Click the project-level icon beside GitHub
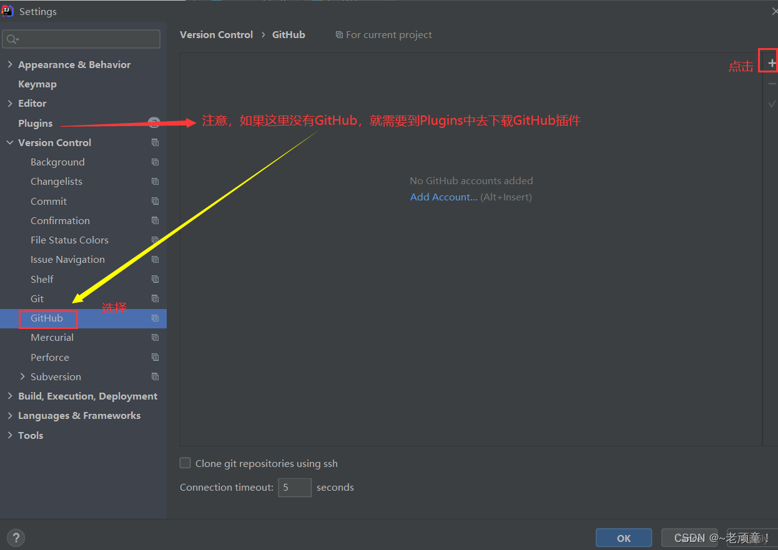778x550 pixels. click(155, 318)
